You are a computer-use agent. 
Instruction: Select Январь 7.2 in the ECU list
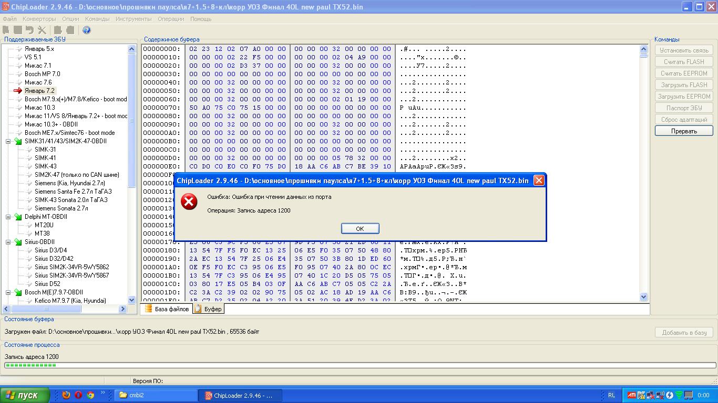(39, 91)
